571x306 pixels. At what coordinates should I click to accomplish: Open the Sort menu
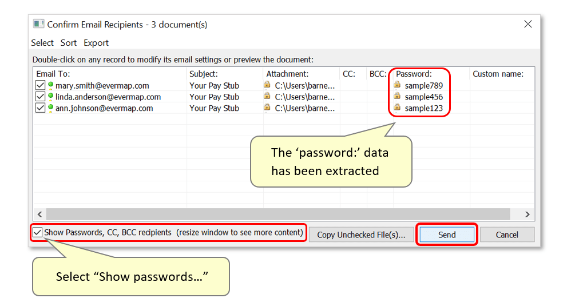[69, 42]
